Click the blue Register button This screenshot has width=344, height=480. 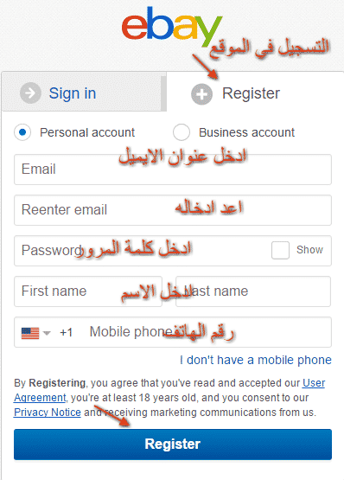click(173, 445)
